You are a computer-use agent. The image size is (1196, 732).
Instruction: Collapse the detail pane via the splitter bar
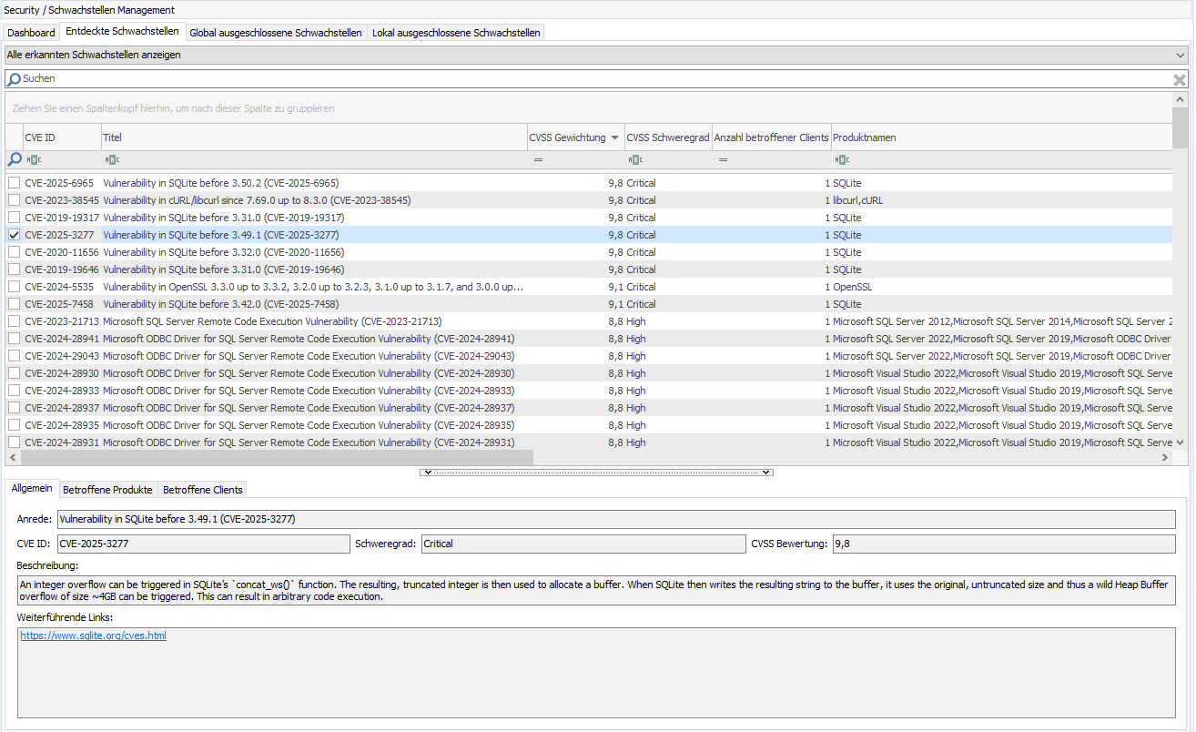(x=596, y=473)
